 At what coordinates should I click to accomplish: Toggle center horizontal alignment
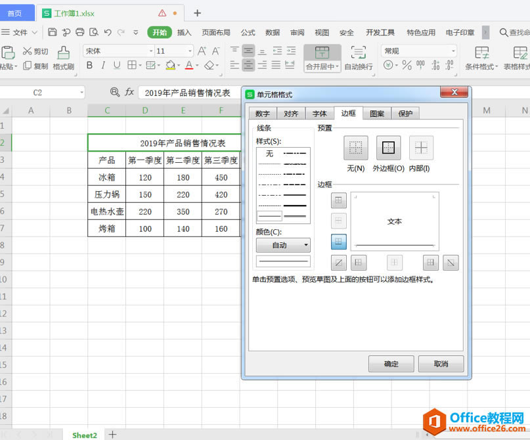(x=248, y=65)
